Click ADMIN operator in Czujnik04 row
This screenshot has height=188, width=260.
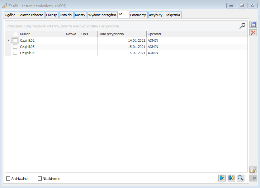153,53
